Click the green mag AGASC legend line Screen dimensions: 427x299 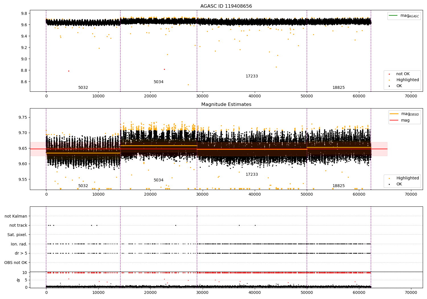tap(394, 16)
